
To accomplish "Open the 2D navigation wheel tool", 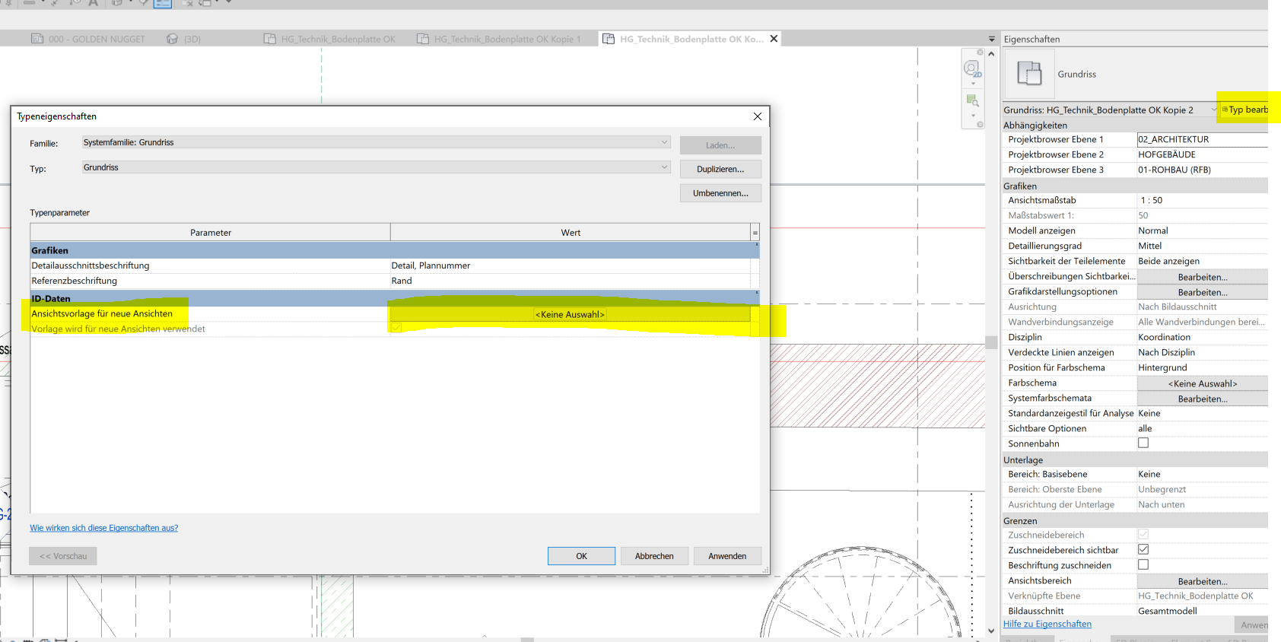I will [x=972, y=68].
